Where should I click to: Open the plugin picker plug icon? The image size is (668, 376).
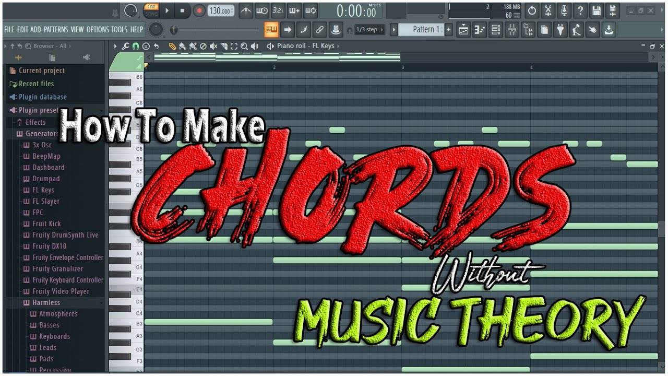click(560, 30)
